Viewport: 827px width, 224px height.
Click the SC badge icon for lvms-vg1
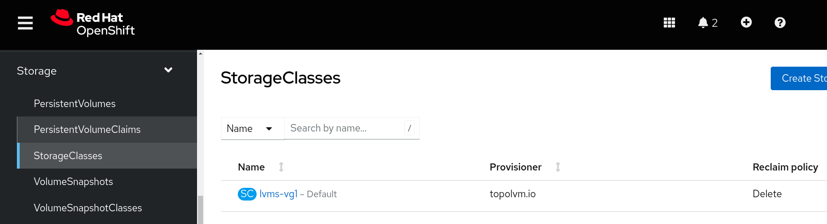click(247, 194)
